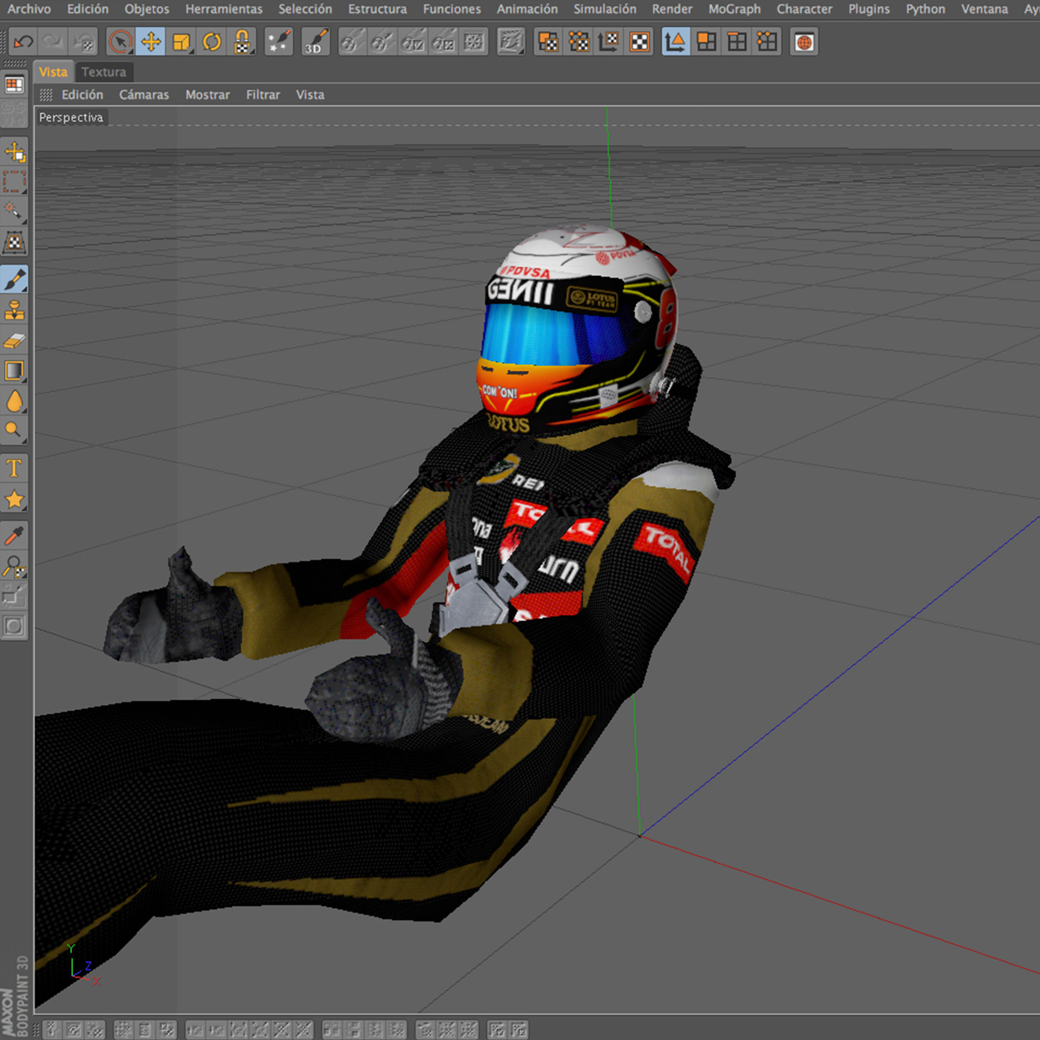Open the Plugins menu
This screenshot has height=1040, width=1040.
pyautogui.click(x=869, y=9)
